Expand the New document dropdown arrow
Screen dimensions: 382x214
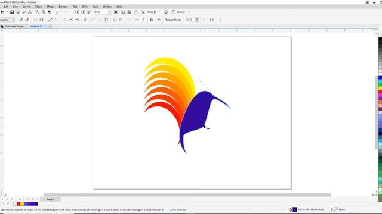(x=7, y=12)
